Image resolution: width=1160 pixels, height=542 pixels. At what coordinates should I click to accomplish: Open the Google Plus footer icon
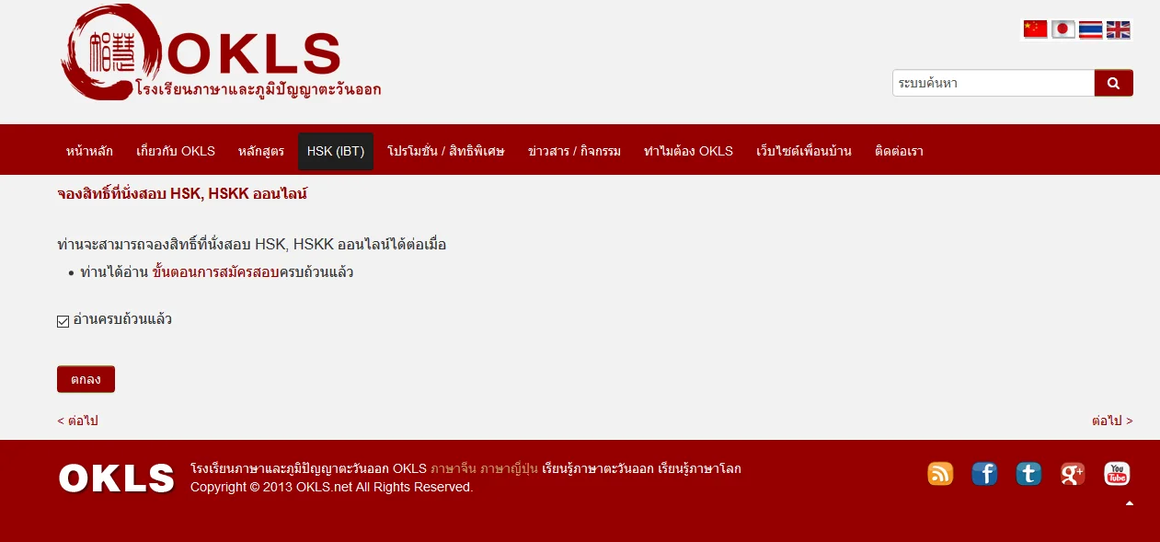[x=1073, y=474]
